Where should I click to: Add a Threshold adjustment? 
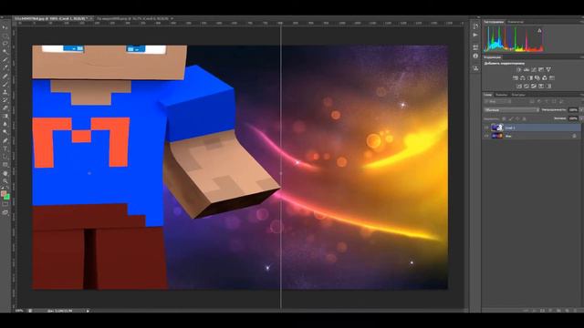[534, 86]
